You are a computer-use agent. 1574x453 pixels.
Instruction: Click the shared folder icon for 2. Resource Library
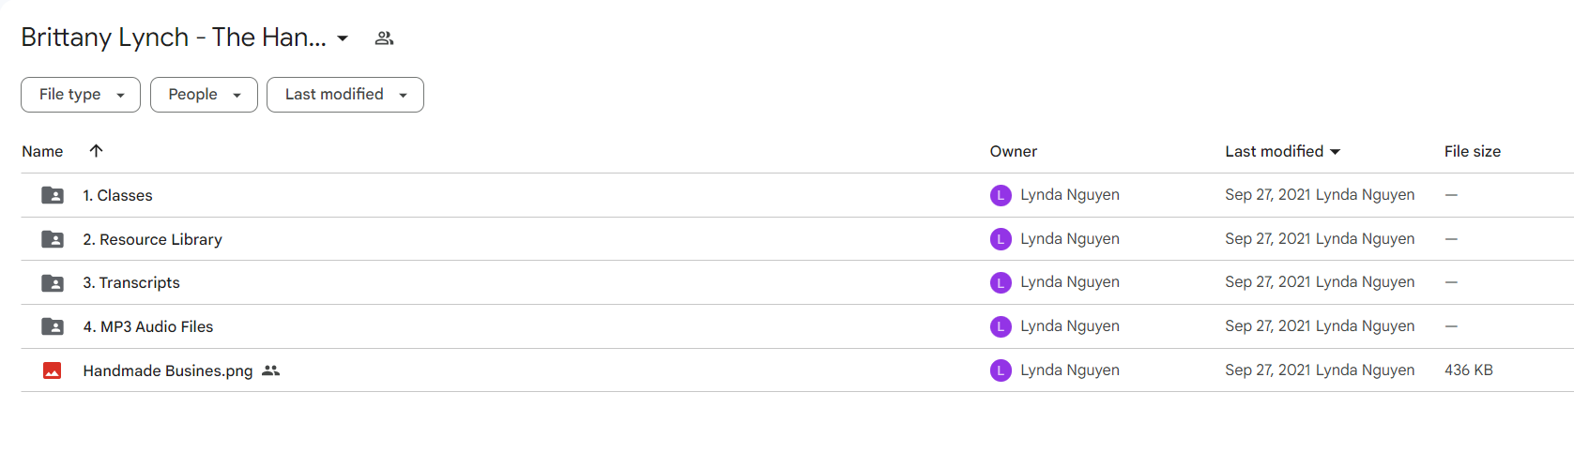click(x=53, y=239)
